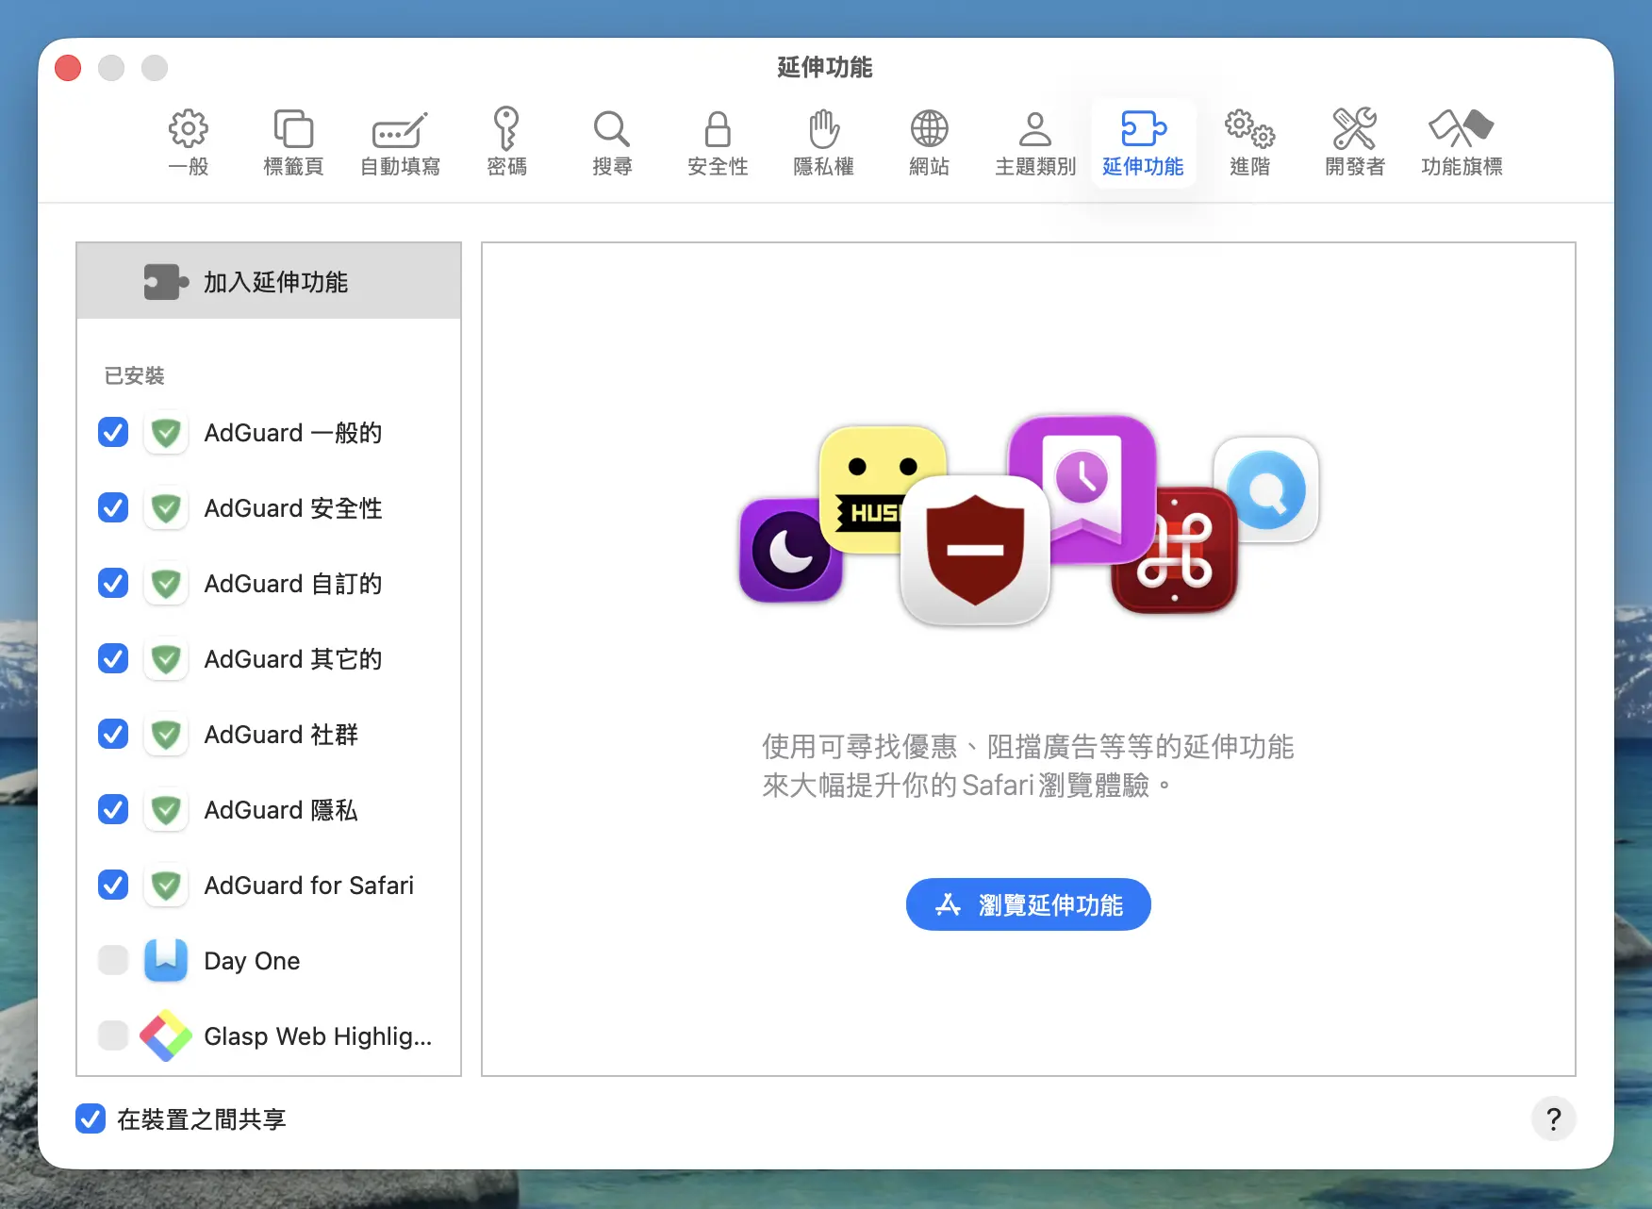The image size is (1652, 1209).
Task: Disable the AdGuard 隱私 checkbox
Action: [113, 810]
